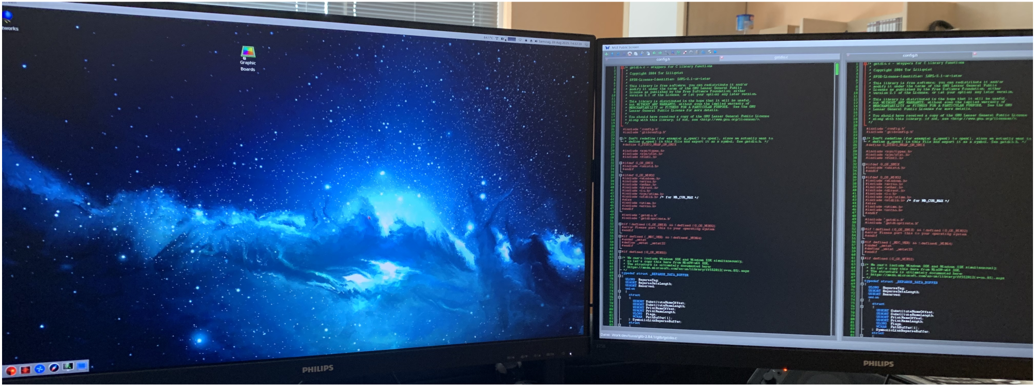Open the Graphic Boards desktop icon
The height and width of the screenshot is (385, 1034).
coord(248,58)
